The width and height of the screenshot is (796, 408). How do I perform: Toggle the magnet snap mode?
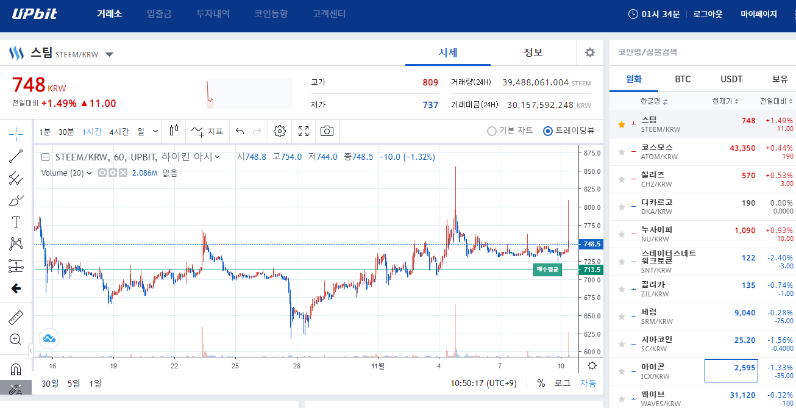pos(16,370)
